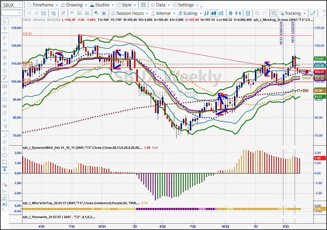Screen dimensions: 327x230
Task: Select the trendline drawing tool
Action: point(4,77)
